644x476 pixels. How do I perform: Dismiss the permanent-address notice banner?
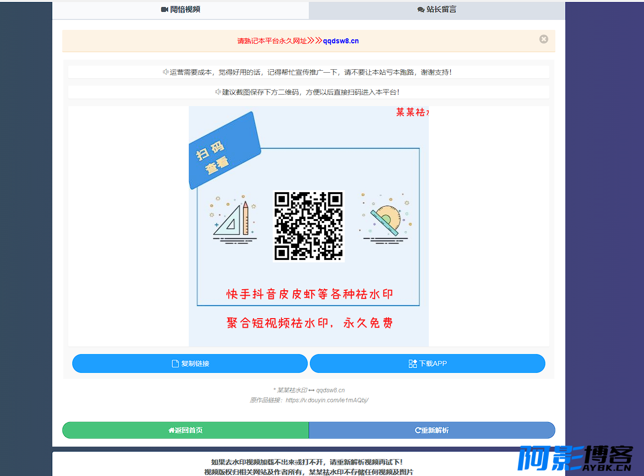[544, 39]
